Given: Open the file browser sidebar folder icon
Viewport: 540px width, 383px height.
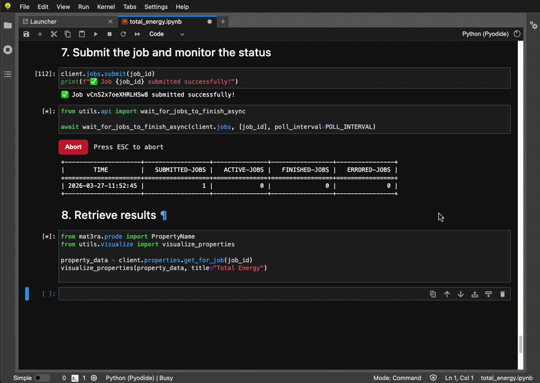Looking at the screenshot, I should [x=7, y=26].
